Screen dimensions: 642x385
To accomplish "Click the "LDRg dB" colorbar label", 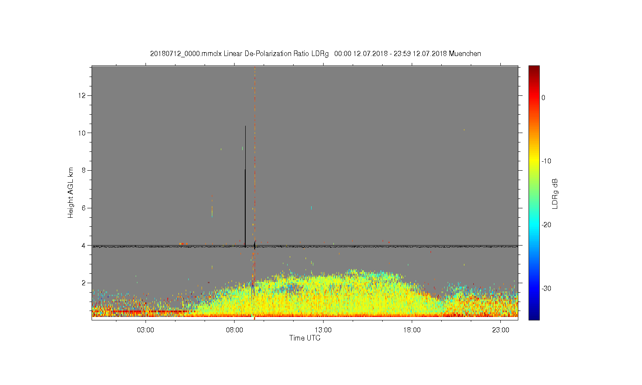I will click(555, 193).
